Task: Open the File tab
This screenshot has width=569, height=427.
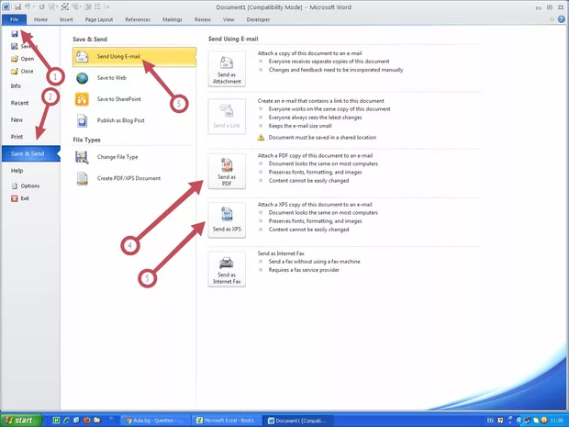Action: [x=14, y=19]
